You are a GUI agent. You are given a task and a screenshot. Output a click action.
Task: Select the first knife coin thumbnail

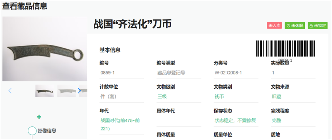(45, 91)
